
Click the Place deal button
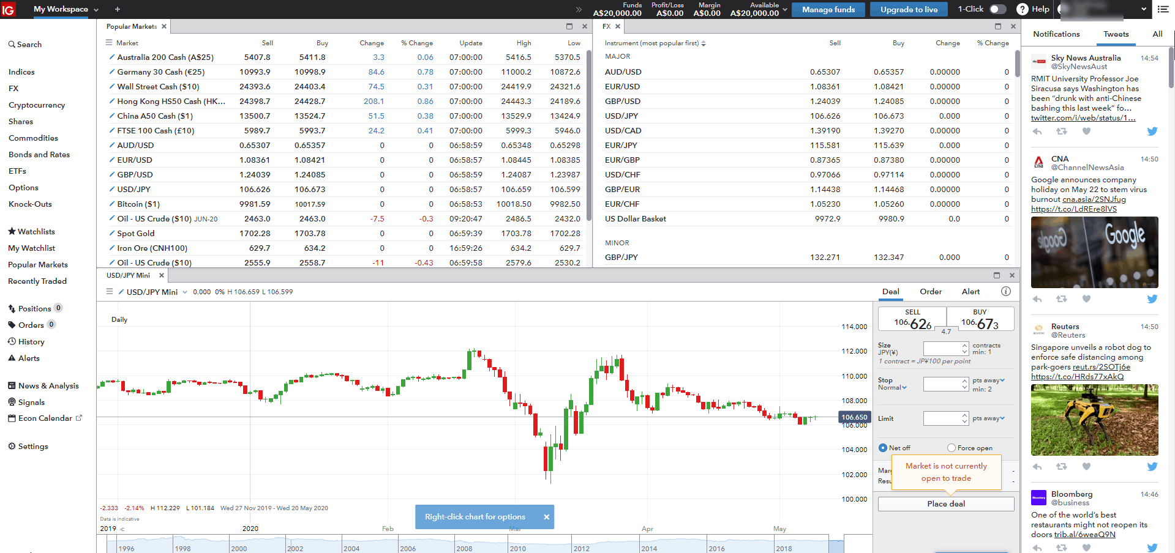click(946, 504)
